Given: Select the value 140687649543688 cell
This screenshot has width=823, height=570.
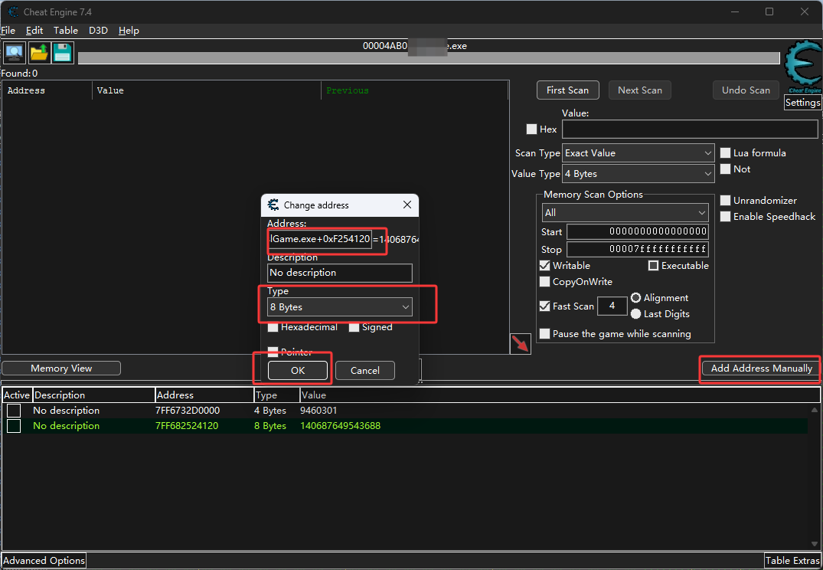Looking at the screenshot, I should click(x=340, y=425).
